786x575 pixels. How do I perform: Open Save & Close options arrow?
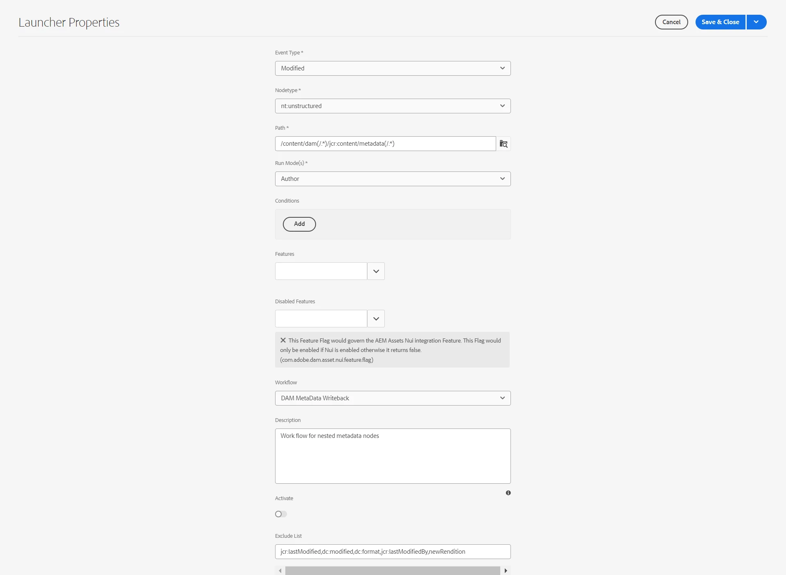click(x=756, y=22)
